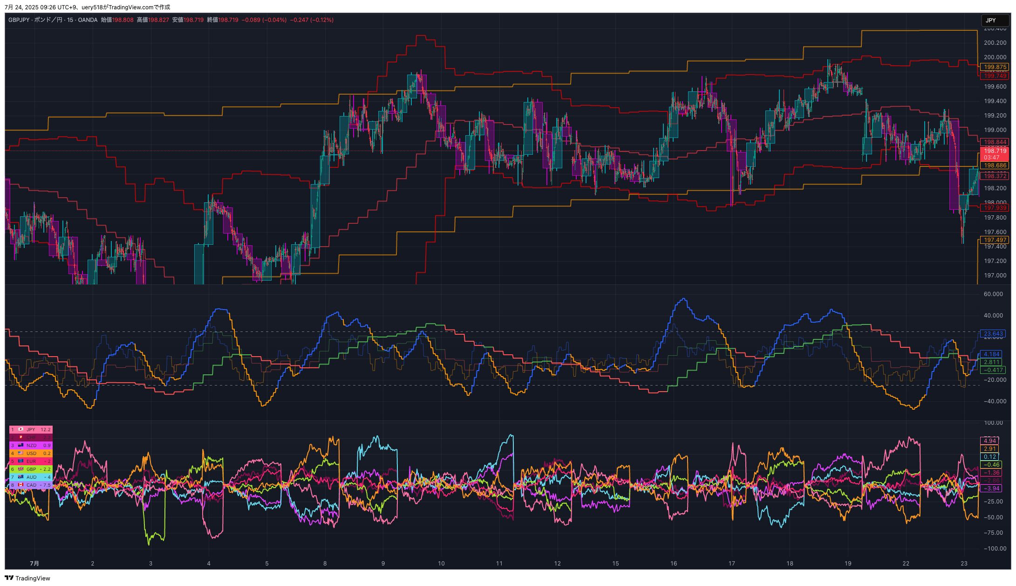Click the UK flag in GBP row
The image size is (1016, 586).
point(20,469)
